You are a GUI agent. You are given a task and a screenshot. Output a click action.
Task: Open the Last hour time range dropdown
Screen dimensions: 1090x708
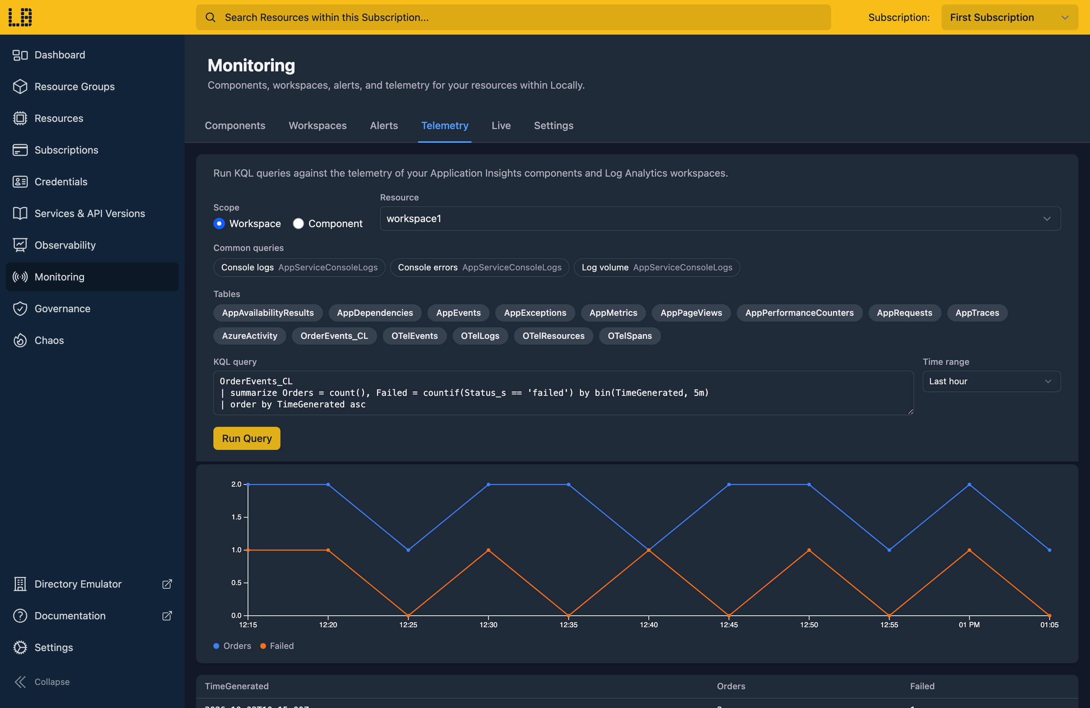click(x=992, y=381)
